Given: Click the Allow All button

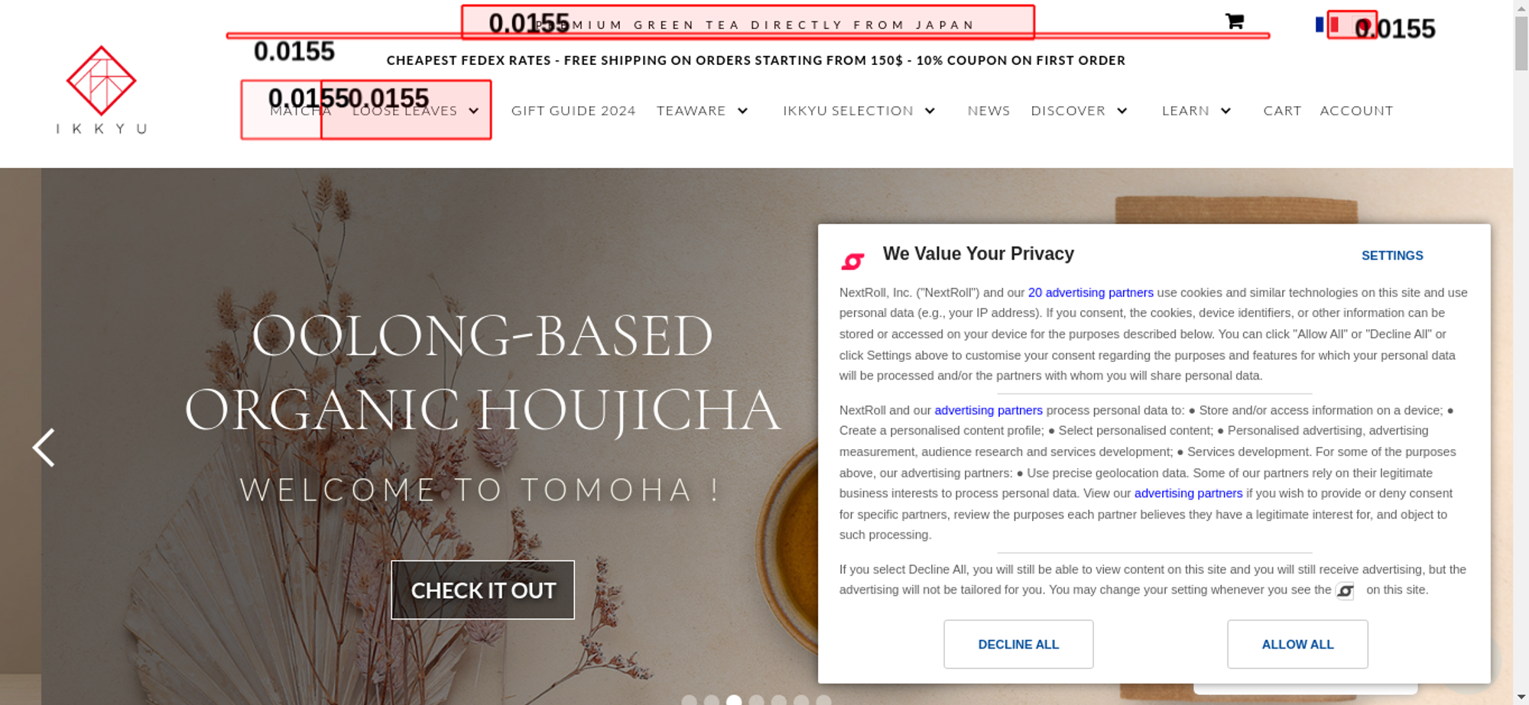Looking at the screenshot, I should [x=1297, y=645].
